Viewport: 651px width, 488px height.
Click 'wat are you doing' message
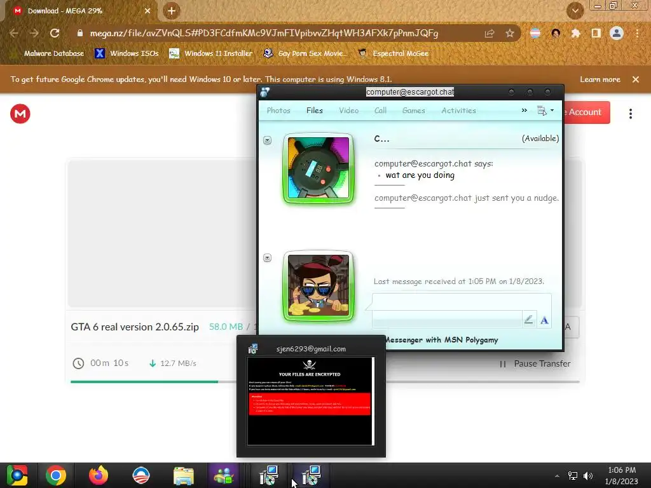point(420,175)
